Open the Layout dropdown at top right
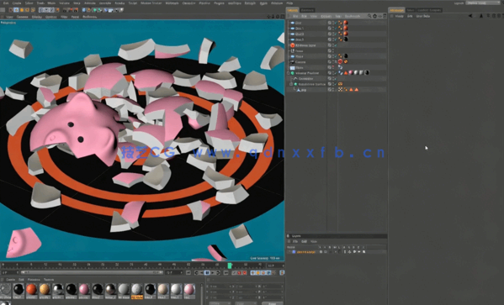The height and width of the screenshot is (305, 504). tap(483, 3)
